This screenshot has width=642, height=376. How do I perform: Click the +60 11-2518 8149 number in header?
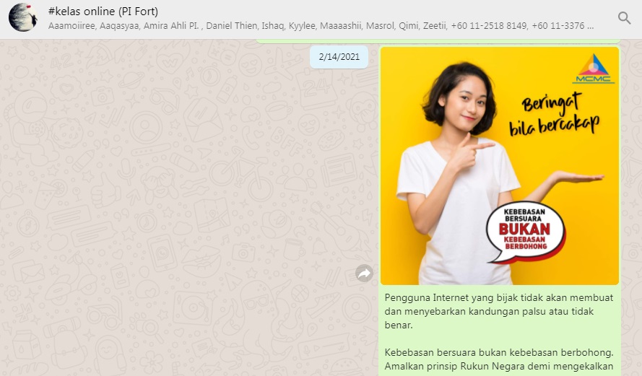click(489, 26)
